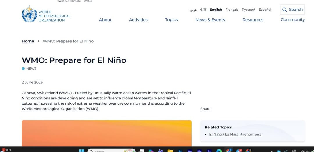Switch language to Español
Screen dimensions: 314x152
265,10
